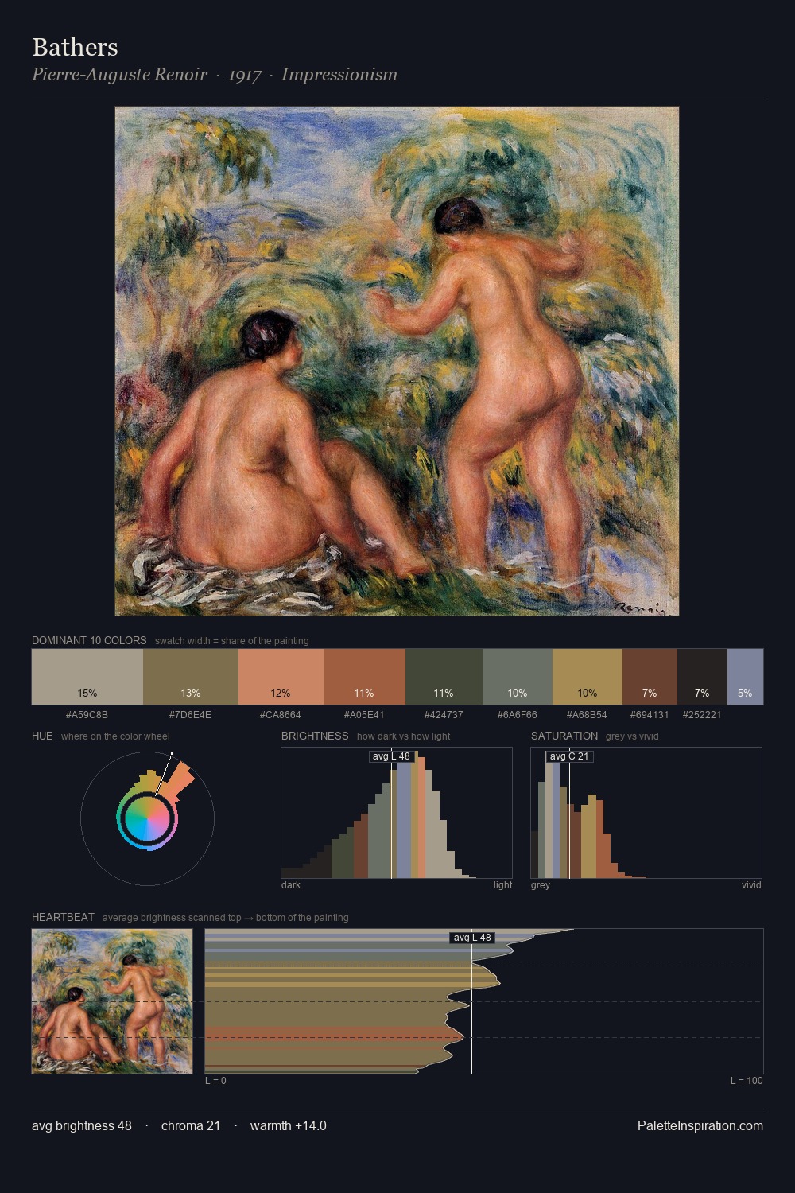Click the 'L = 0' axis label

[215, 1081]
